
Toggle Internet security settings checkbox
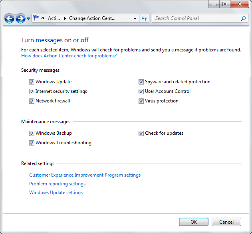(32, 91)
